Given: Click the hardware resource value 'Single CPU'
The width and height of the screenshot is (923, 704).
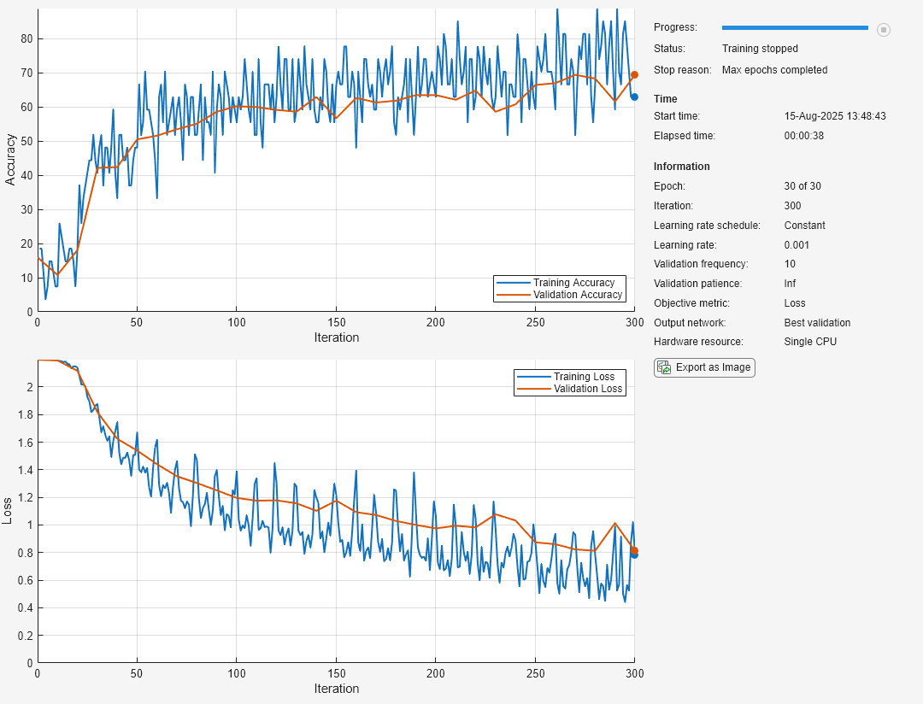Looking at the screenshot, I should 810,342.
